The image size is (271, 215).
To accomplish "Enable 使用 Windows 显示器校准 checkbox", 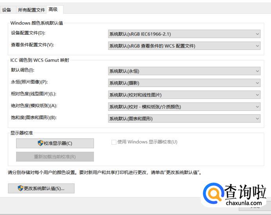I will (x=114, y=142).
